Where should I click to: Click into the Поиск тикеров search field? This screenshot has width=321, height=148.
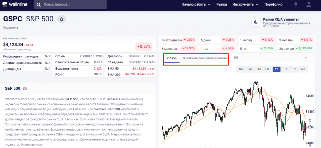(x=74, y=5)
